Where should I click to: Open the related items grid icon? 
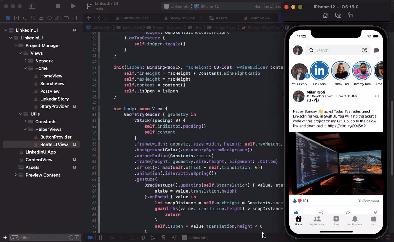tap(89, 18)
